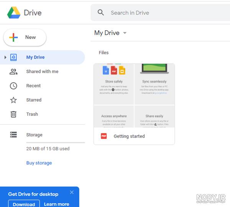Screen dimensions: 230x207
Task: Dismiss the Get Drive for desktop banner
Action: click(72, 192)
